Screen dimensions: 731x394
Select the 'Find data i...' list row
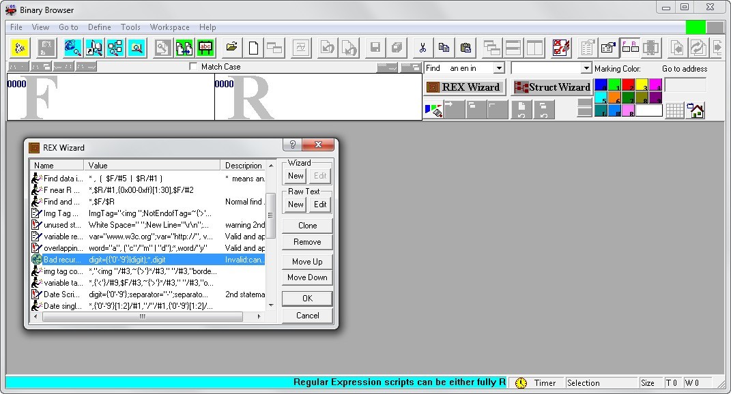(148, 179)
